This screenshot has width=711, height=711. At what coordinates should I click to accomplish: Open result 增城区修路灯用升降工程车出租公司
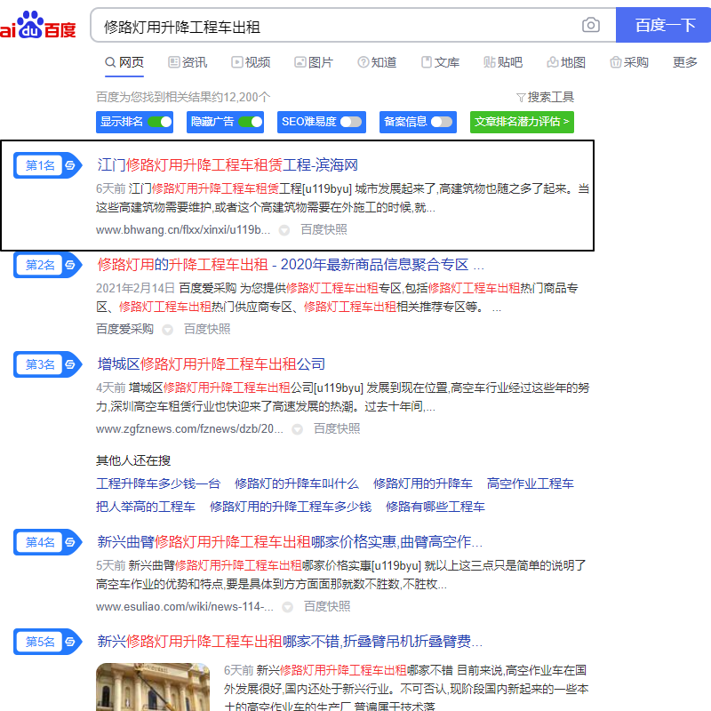pyautogui.click(x=212, y=364)
